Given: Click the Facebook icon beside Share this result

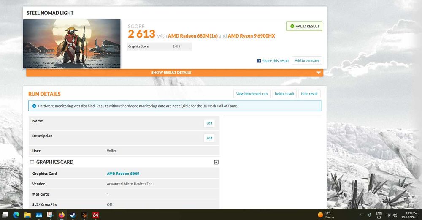Looking at the screenshot, I should point(259,61).
